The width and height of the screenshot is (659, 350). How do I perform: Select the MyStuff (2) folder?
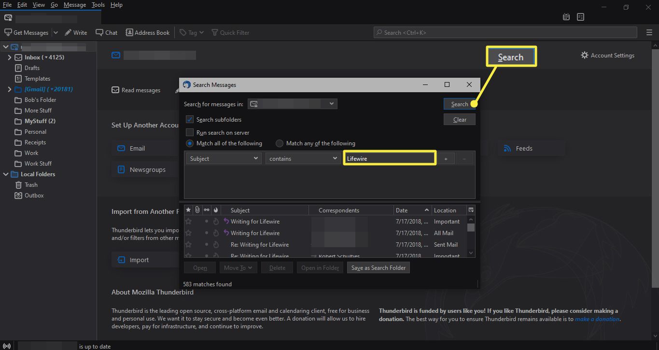pos(40,121)
